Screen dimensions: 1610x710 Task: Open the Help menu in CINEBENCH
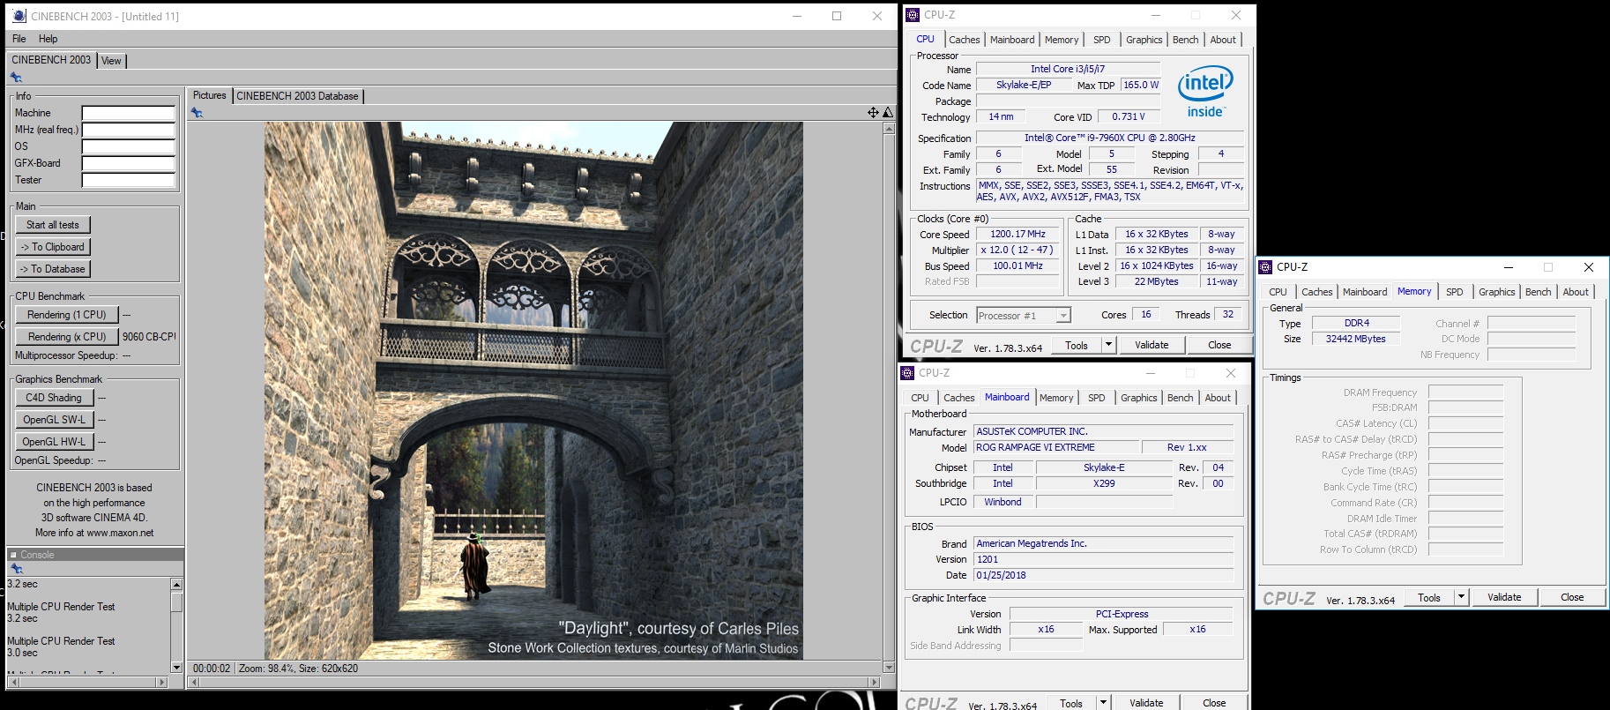click(48, 39)
